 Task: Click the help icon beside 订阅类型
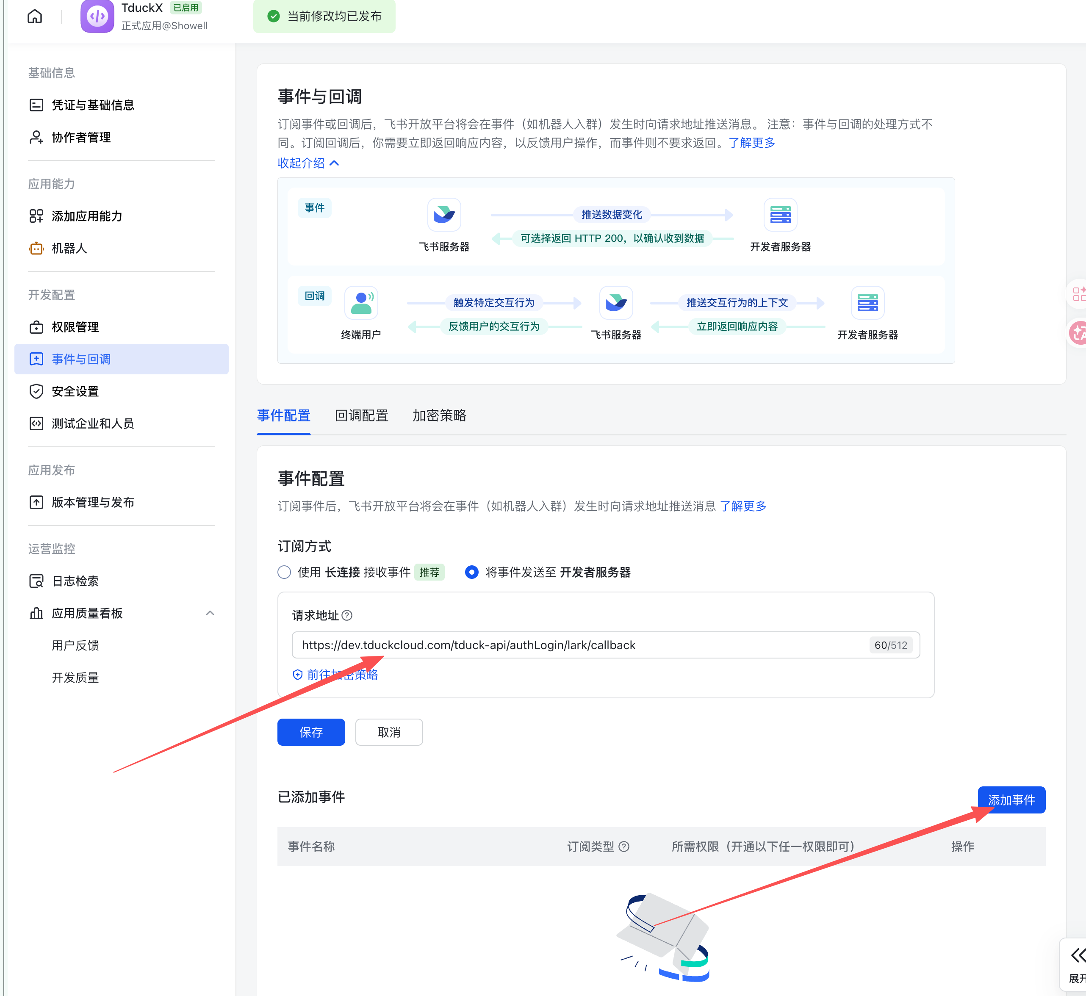[x=624, y=847]
